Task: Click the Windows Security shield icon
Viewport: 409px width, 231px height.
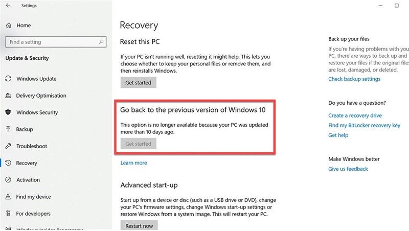Action: click(x=8, y=112)
